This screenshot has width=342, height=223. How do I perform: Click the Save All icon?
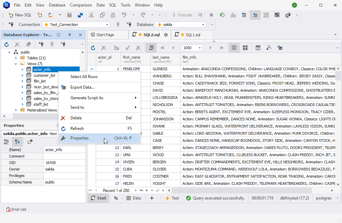tap(80, 15)
